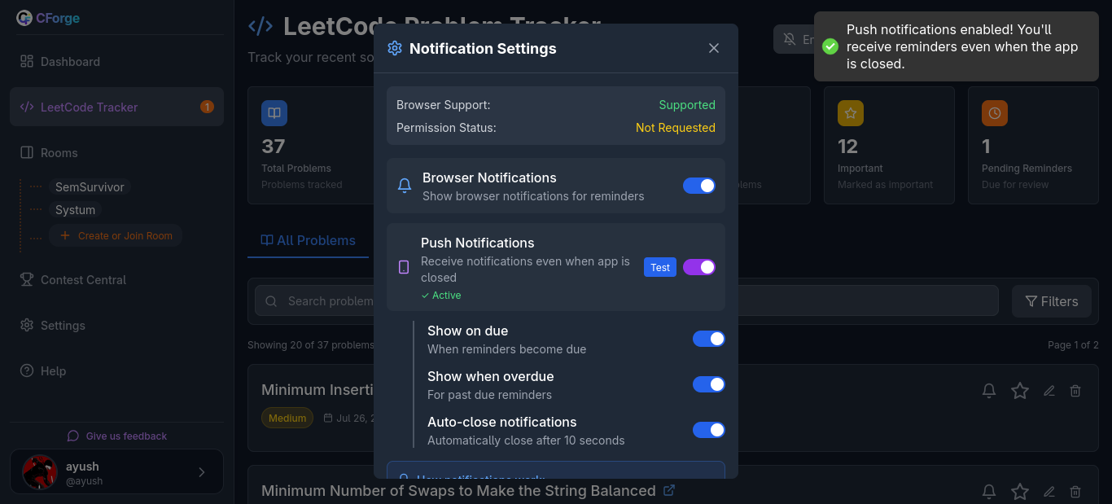This screenshot has width=1112, height=504.
Task: Open Contest Central via its trophy icon
Action: click(27, 279)
